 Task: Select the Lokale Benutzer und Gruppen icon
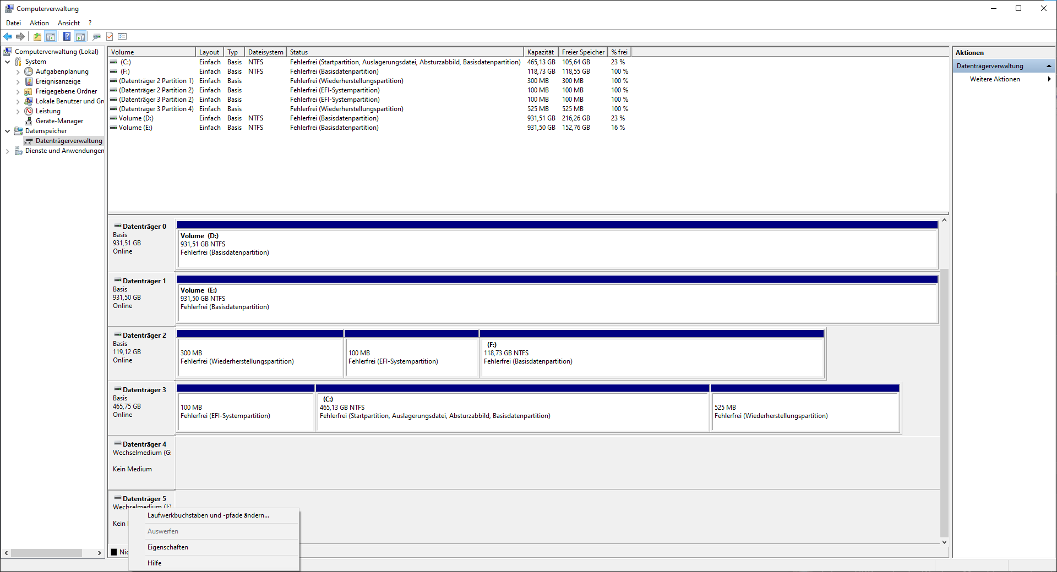29,101
